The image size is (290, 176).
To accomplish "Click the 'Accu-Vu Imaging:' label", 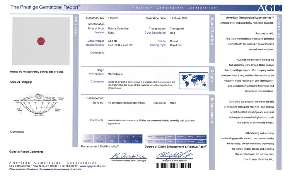I will 21,82.
